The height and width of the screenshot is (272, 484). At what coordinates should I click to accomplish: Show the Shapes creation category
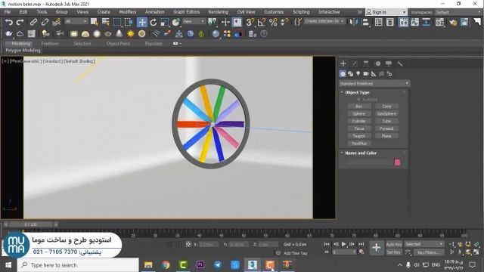point(350,74)
